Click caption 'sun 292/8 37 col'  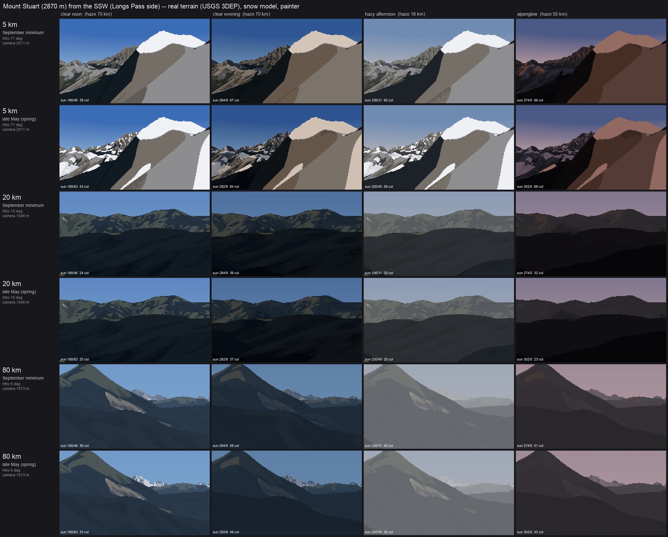click(226, 359)
